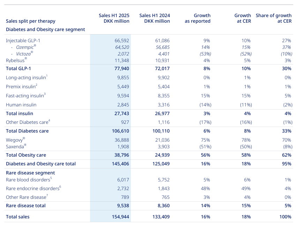Viewport: 297px width, 225px height.
Task: Select Wegovy sales value 36,888
Action: pos(122,140)
